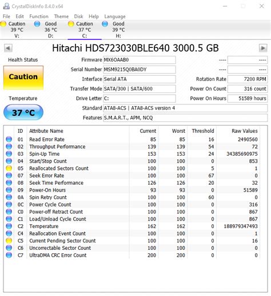Click the status icon for Spin-Up Time

tap(9, 154)
